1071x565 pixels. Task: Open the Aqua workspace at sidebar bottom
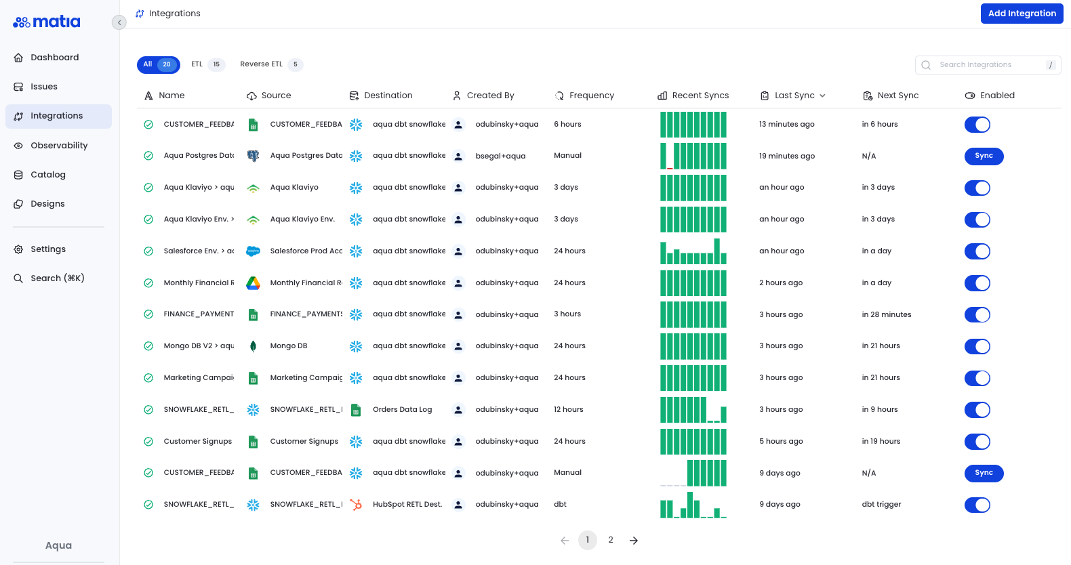tap(58, 545)
